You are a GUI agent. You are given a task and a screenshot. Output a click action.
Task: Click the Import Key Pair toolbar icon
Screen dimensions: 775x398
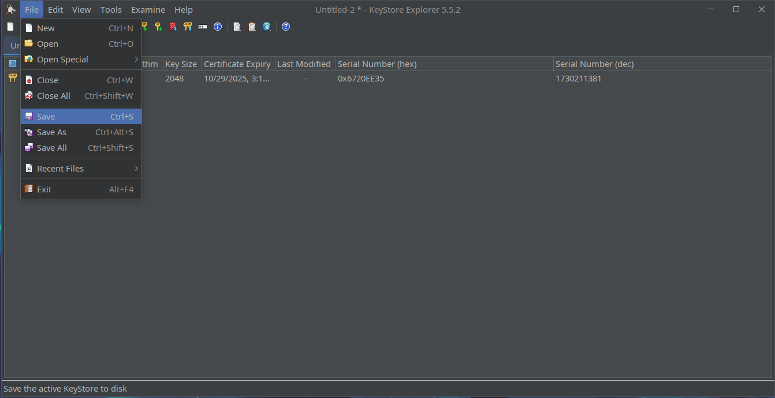[188, 27]
